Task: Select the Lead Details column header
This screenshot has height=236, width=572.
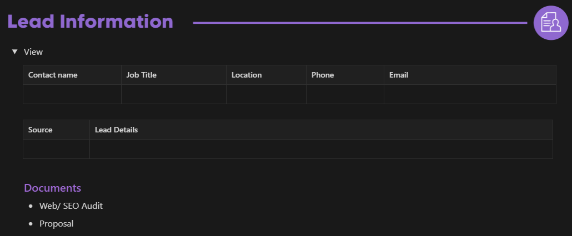Action: point(117,130)
